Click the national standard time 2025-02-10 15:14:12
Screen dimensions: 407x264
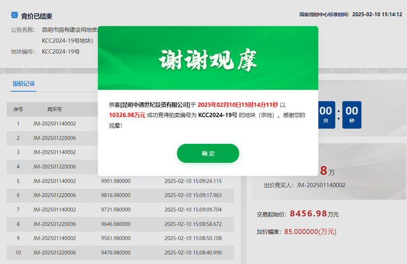377,15
